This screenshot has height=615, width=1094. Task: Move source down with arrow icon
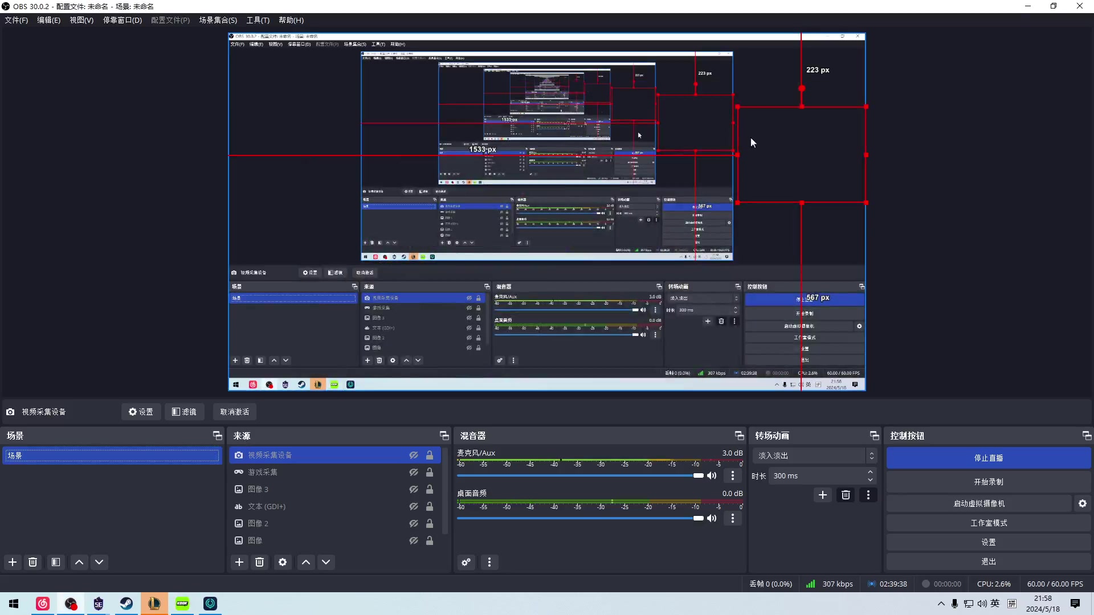click(326, 562)
